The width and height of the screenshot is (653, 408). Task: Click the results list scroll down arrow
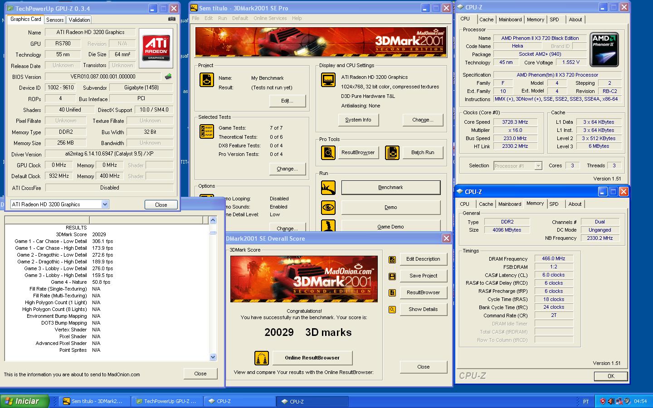tap(213, 357)
